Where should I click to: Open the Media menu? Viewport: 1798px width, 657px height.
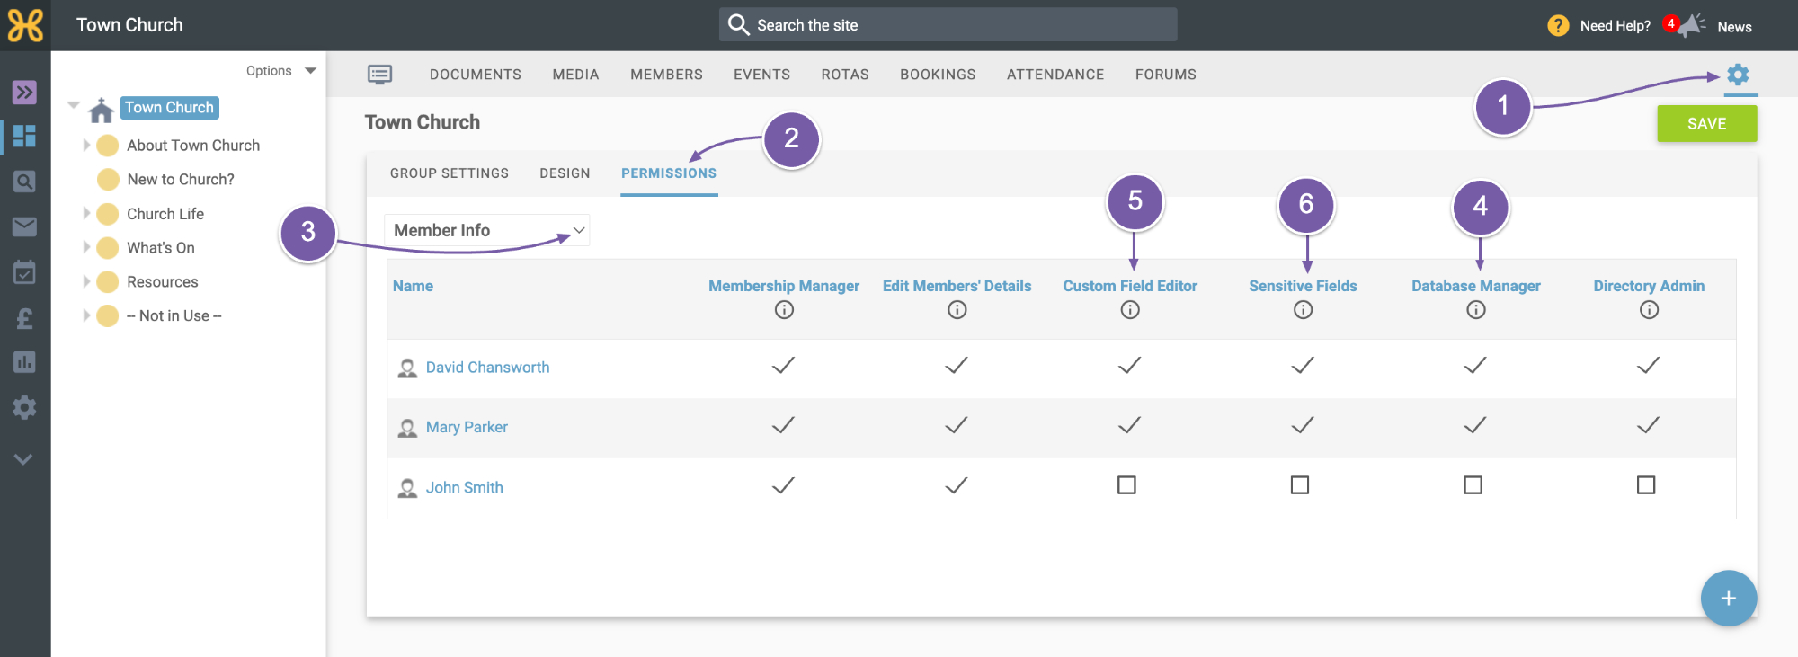[x=575, y=75]
